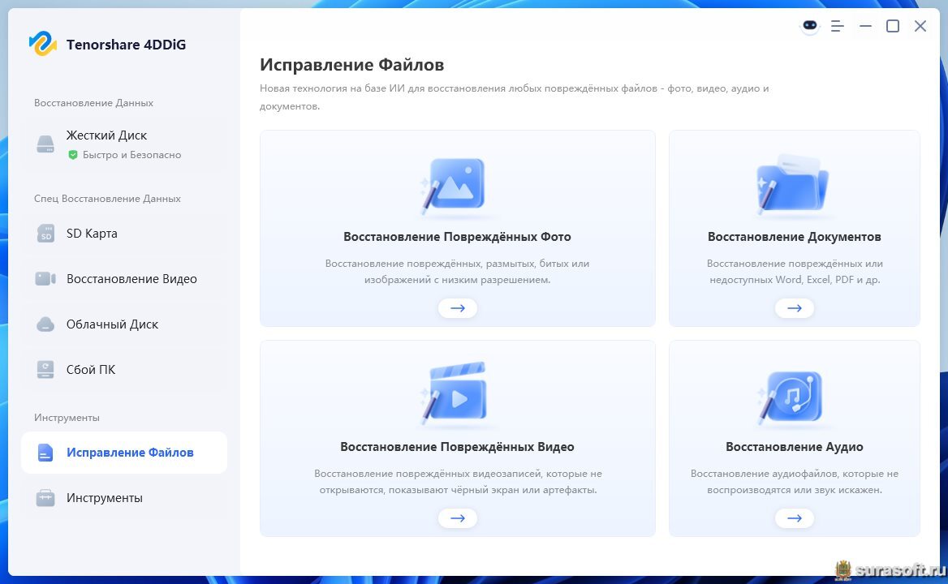Viewport: 948px width, 584px height.
Task: Open Восстановление Повреждённых Фото title
Action: pos(457,237)
